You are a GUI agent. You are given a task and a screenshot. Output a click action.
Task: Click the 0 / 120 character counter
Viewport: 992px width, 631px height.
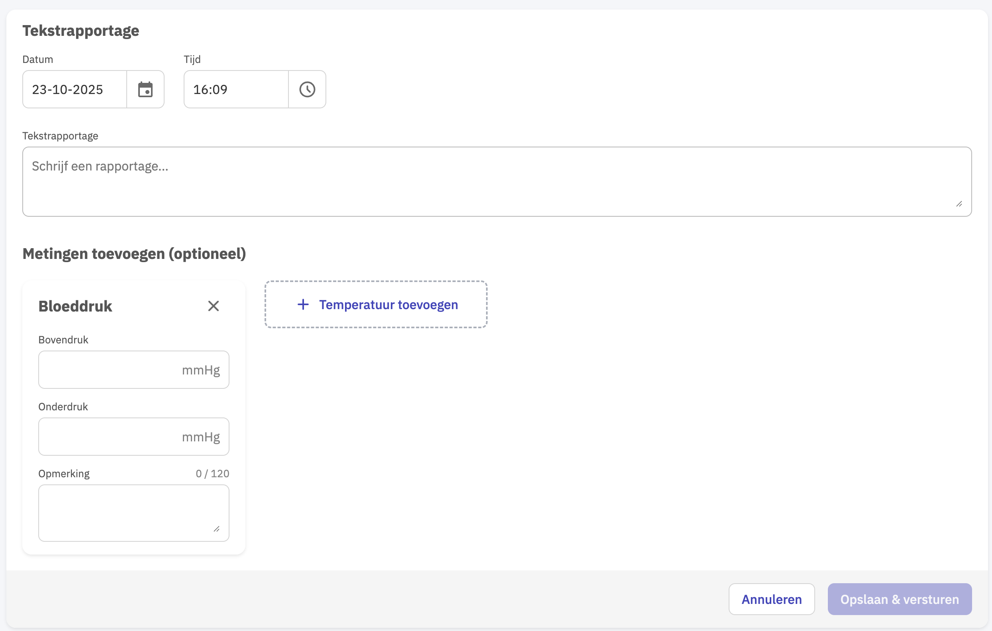coord(212,474)
